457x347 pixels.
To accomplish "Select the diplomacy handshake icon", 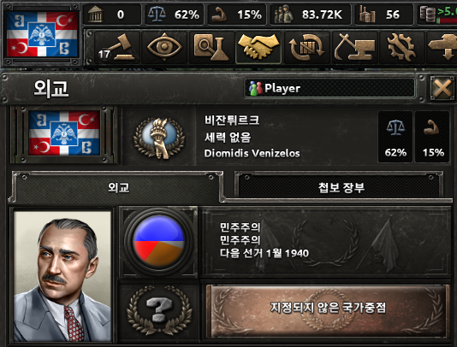I will click(258, 48).
